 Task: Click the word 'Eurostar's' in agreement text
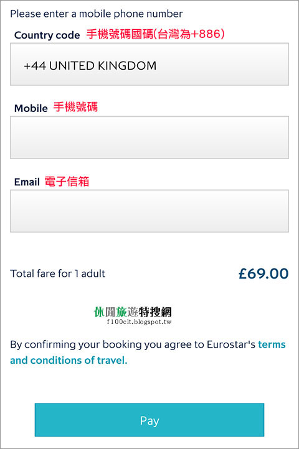(x=231, y=344)
